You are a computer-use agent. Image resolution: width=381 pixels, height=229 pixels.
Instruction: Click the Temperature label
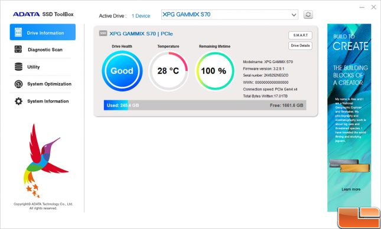[x=168, y=47]
